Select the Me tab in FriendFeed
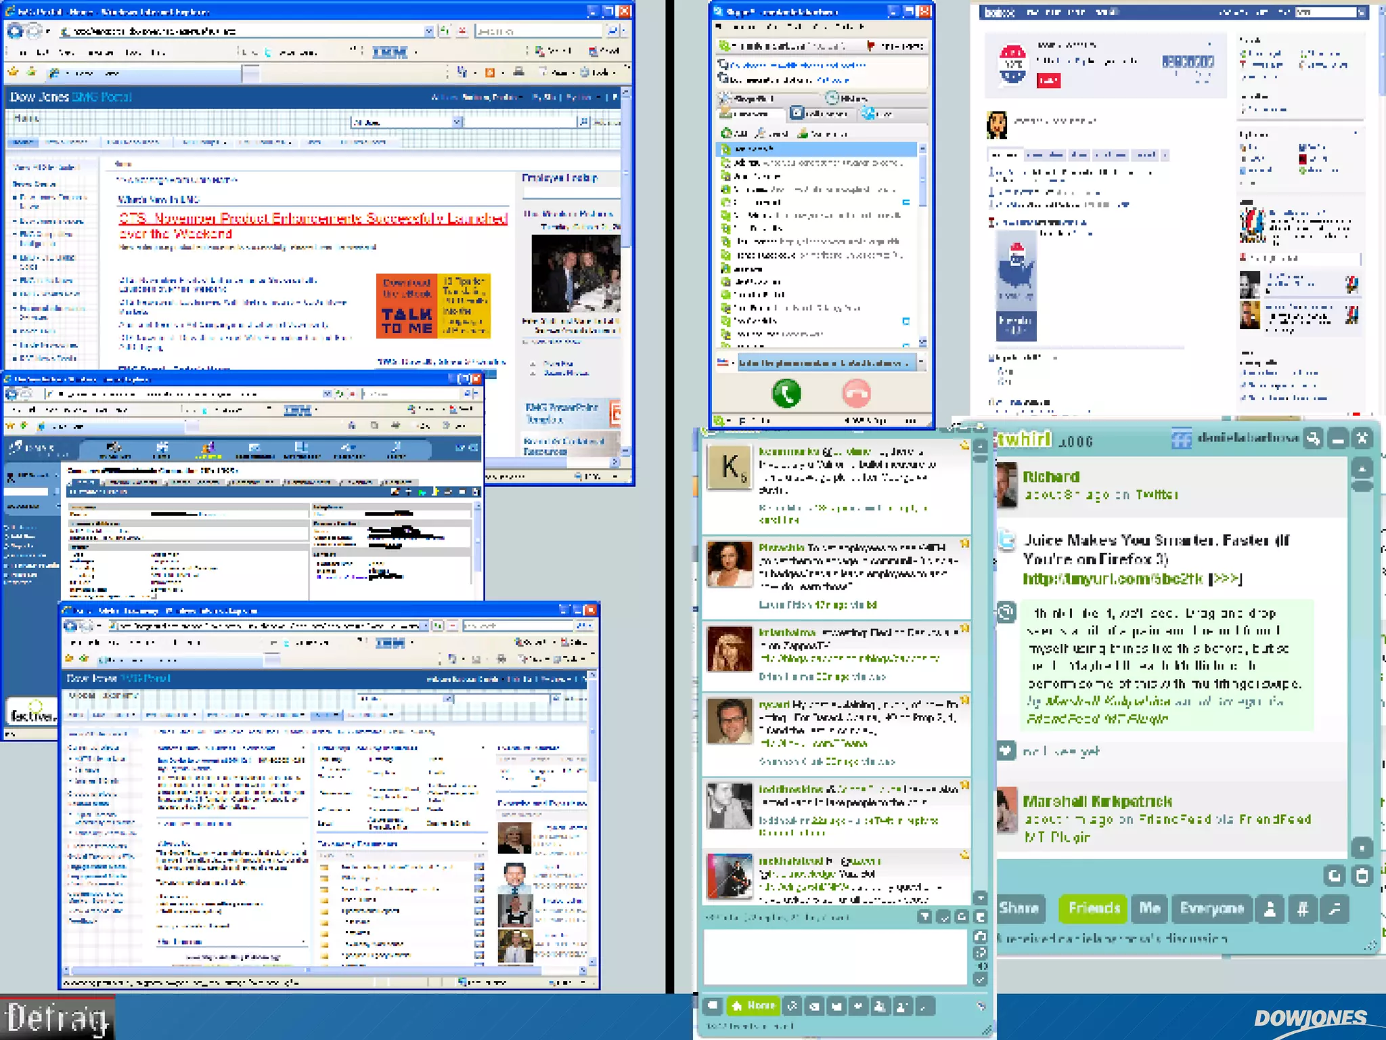 click(1149, 909)
